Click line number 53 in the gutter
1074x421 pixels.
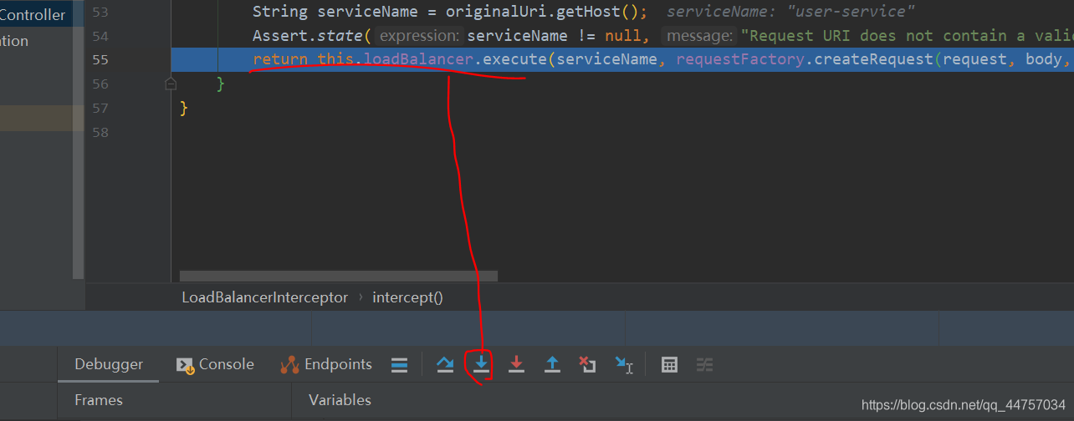click(x=100, y=12)
